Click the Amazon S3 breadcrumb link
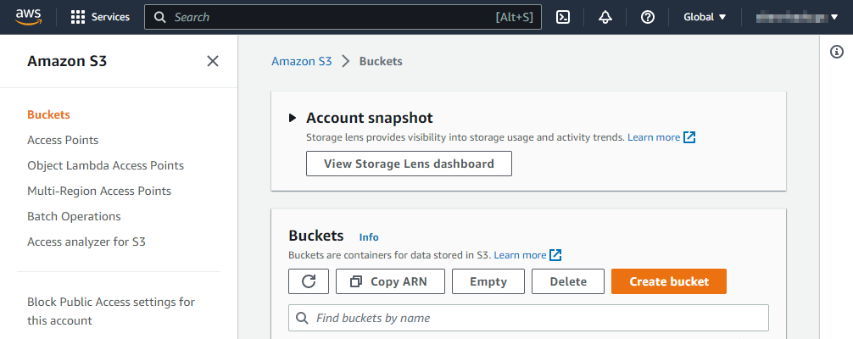 tap(301, 61)
